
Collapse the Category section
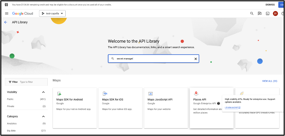(x=43, y=116)
